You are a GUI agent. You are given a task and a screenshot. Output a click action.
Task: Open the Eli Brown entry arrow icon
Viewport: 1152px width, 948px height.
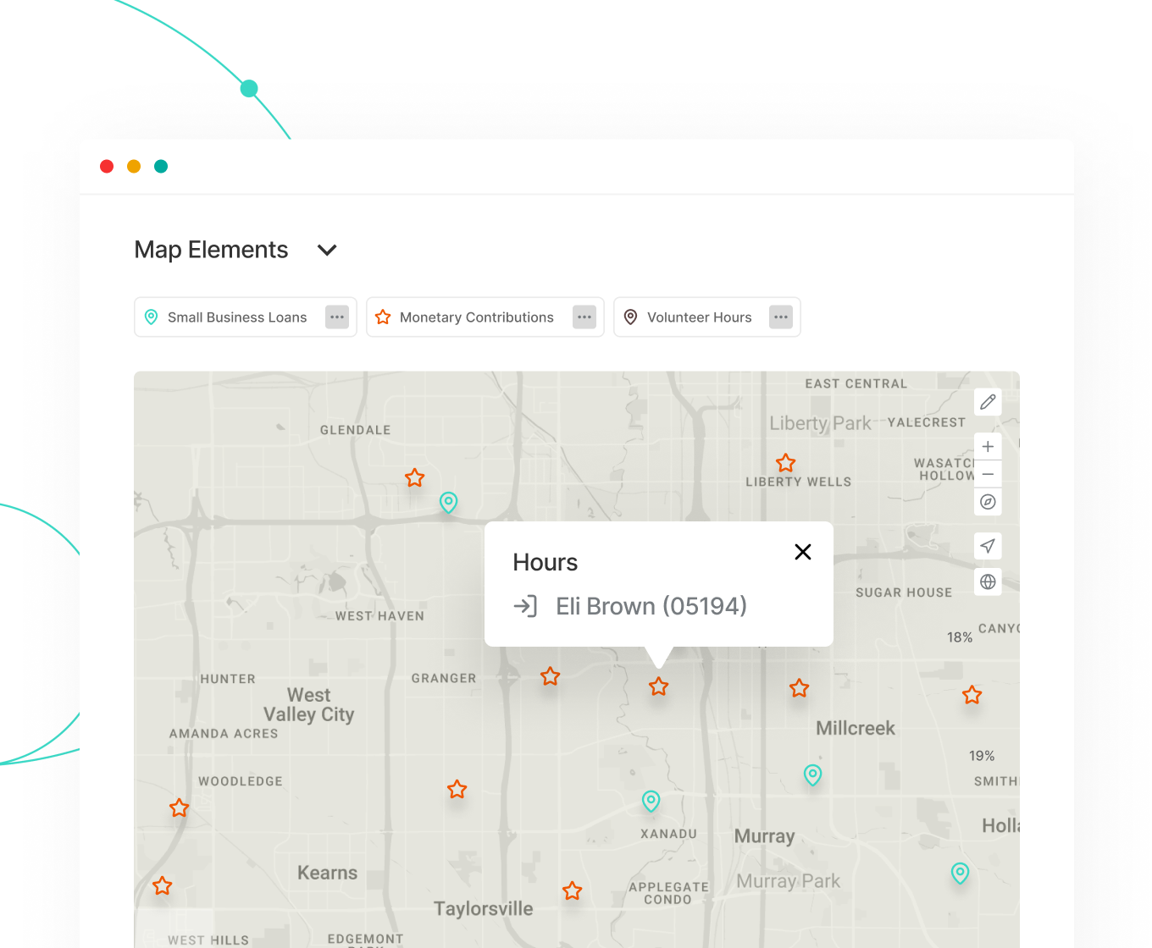[525, 606]
